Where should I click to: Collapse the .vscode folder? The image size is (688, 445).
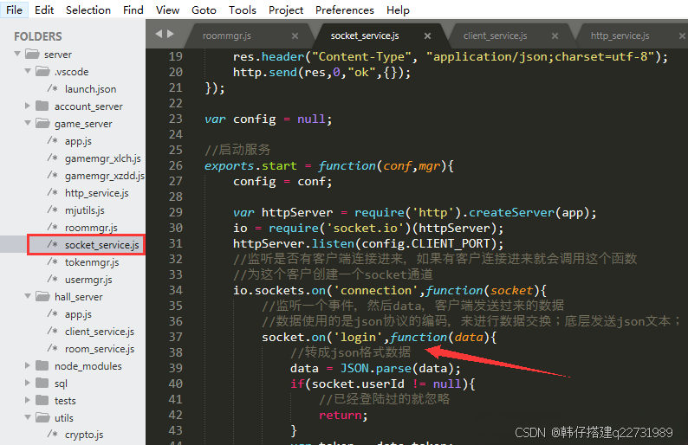pyautogui.click(x=28, y=71)
